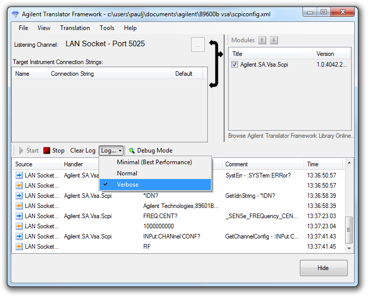Click the log scrollbar down arrow
Image resolution: width=370 pixels, height=299 pixels.
[x=349, y=248]
